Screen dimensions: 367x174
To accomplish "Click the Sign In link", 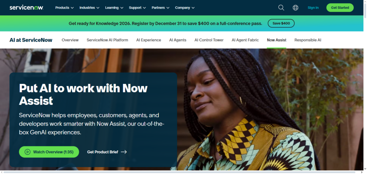I will pos(313,8).
